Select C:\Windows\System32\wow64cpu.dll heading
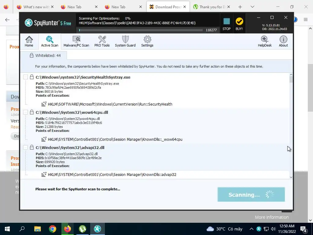The width and height of the screenshot is (313, 235). click(x=72, y=113)
